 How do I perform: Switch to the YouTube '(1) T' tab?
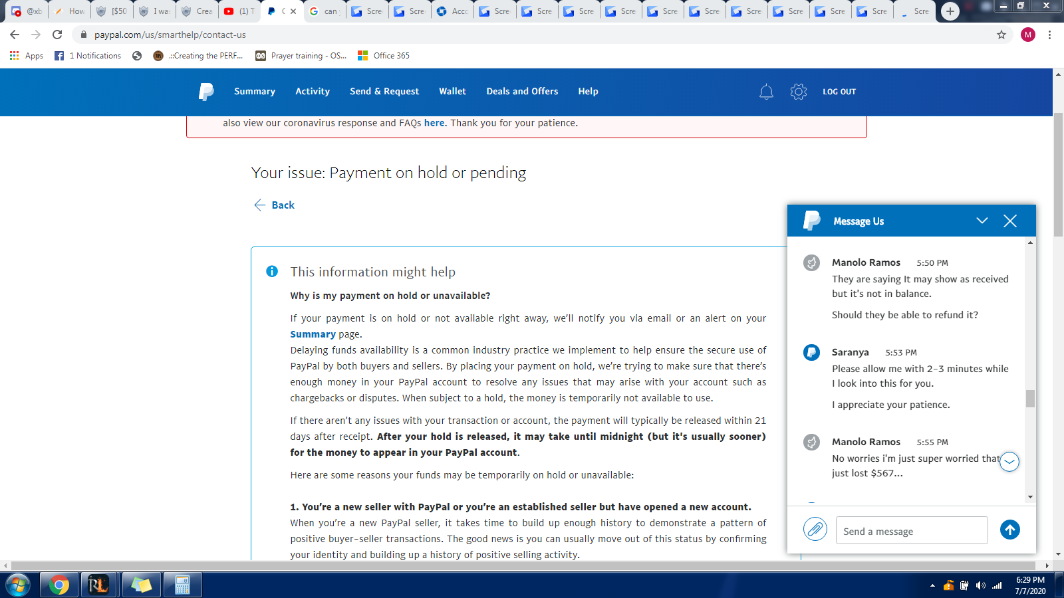240,11
